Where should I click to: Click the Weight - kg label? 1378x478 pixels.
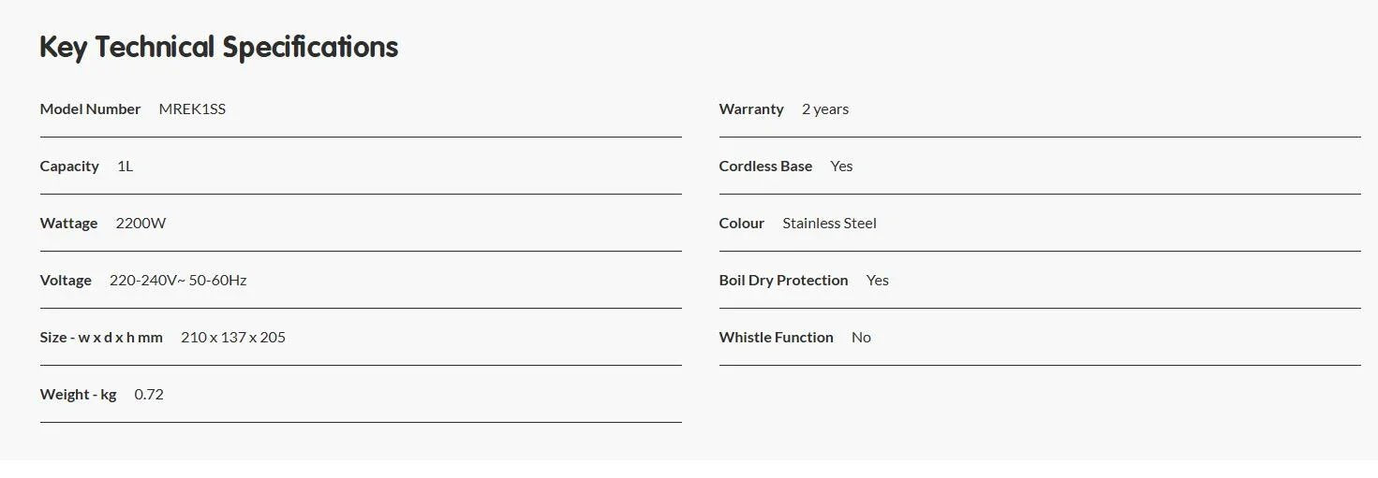(x=78, y=394)
